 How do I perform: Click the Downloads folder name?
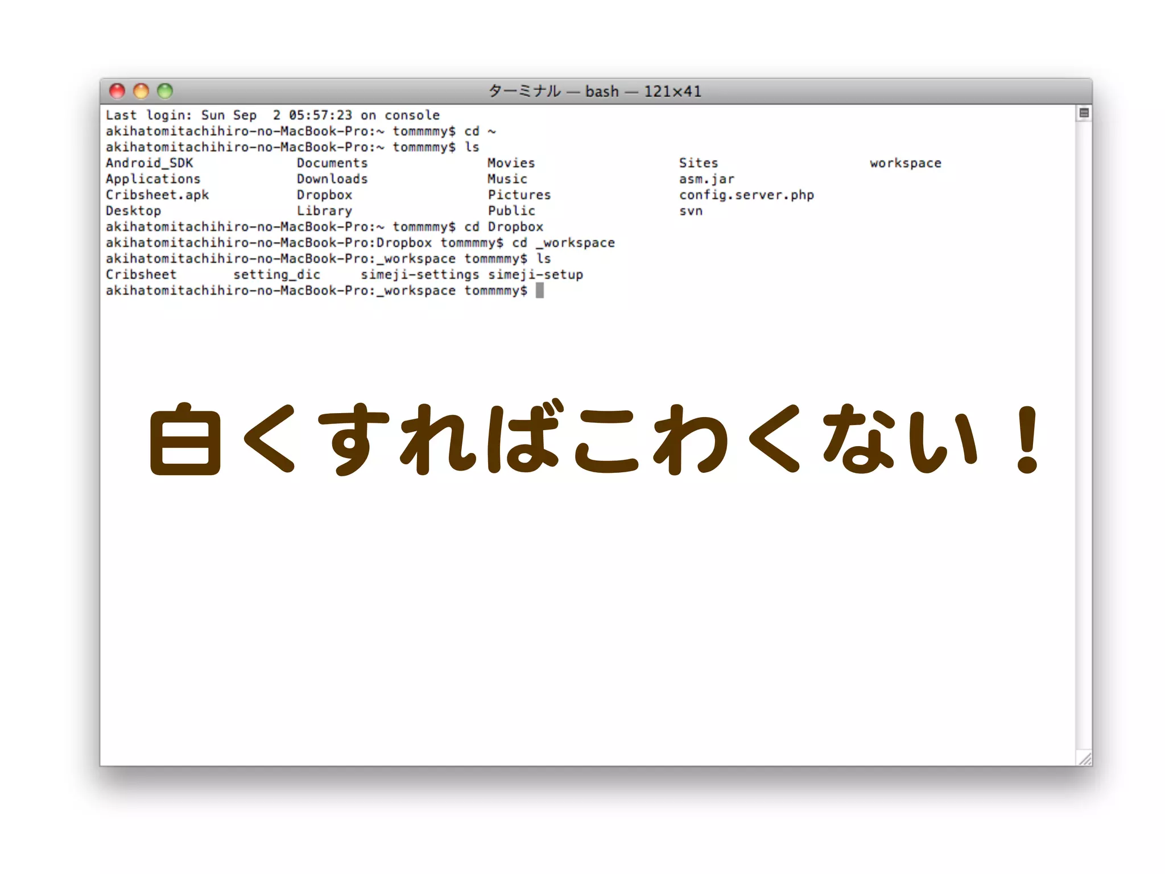[x=332, y=179]
